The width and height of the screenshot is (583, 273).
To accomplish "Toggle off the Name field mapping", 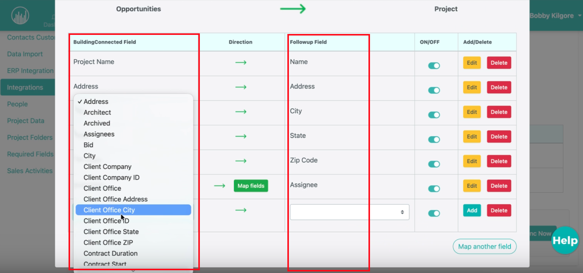I will 434,66.
